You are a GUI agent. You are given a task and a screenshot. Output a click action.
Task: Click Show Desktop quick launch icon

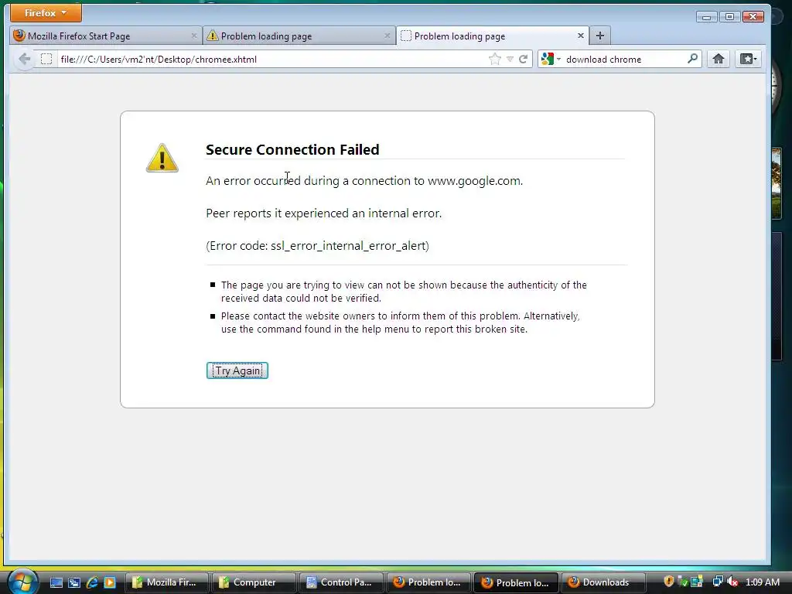56,582
